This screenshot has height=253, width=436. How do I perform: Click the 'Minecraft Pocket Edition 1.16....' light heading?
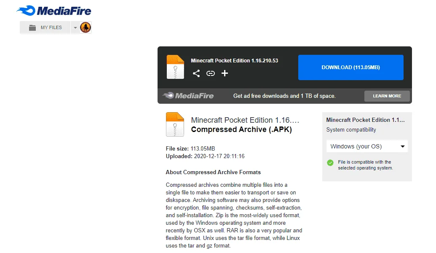click(245, 120)
